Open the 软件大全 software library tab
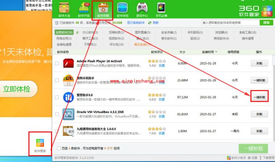The width and height of the screenshot is (275, 162). point(64,10)
